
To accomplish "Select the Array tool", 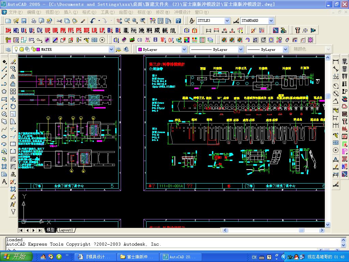I will click(x=13, y=91).
